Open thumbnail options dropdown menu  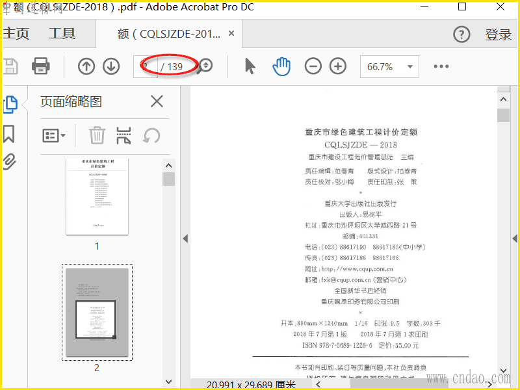tap(54, 136)
